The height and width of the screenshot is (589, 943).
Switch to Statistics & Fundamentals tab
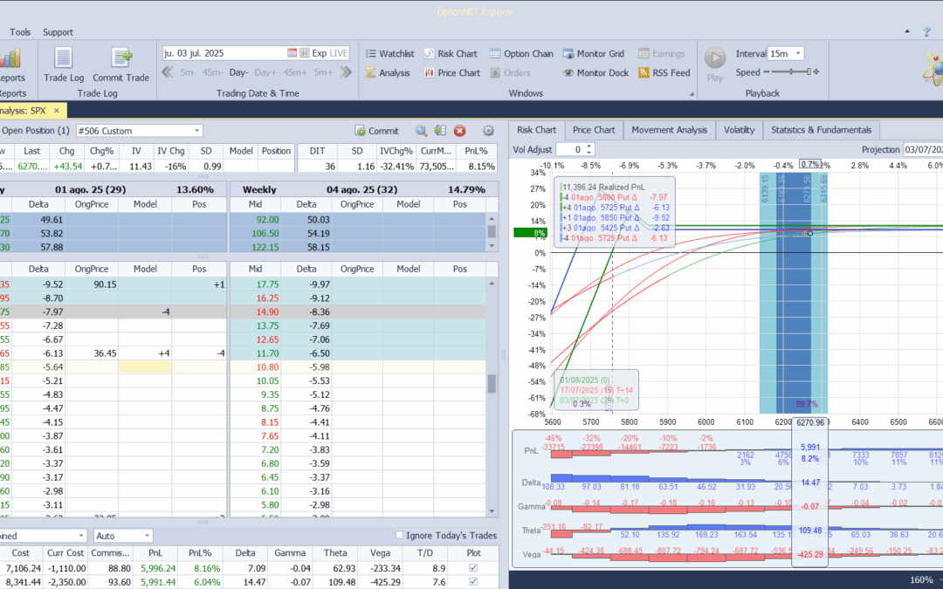pos(821,130)
